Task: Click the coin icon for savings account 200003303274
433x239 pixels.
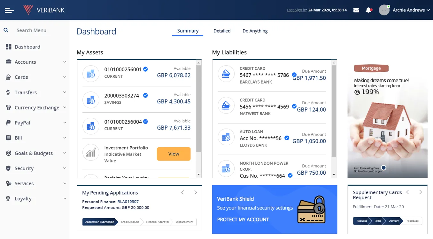Action: [x=91, y=100]
